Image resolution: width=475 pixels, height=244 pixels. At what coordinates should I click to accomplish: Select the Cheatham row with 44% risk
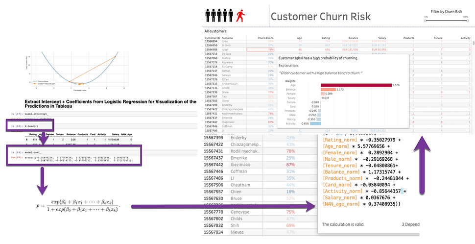click(x=260, y=185)
